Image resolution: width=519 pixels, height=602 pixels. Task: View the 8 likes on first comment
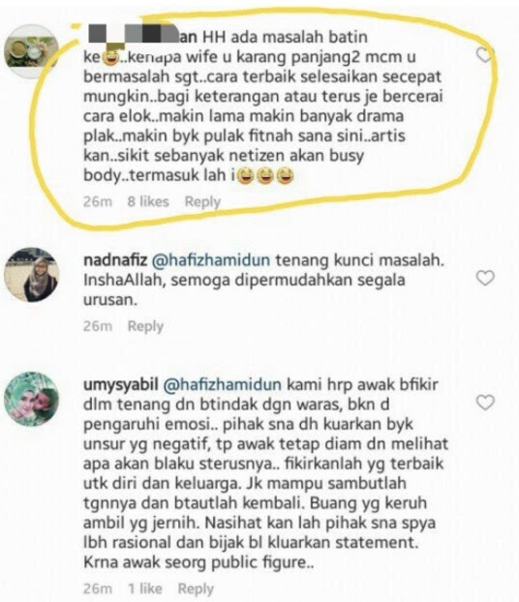coord(148,201)
